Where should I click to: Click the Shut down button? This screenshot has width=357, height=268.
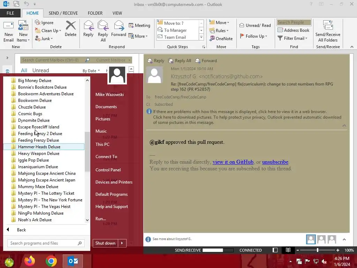(x=105, y=243)
